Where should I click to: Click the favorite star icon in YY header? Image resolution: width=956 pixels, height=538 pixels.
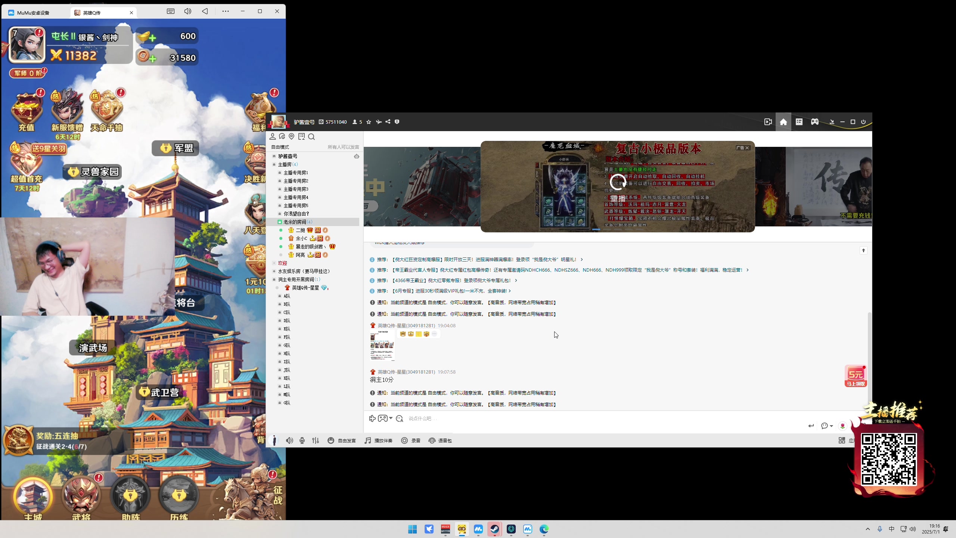(369, 122)
